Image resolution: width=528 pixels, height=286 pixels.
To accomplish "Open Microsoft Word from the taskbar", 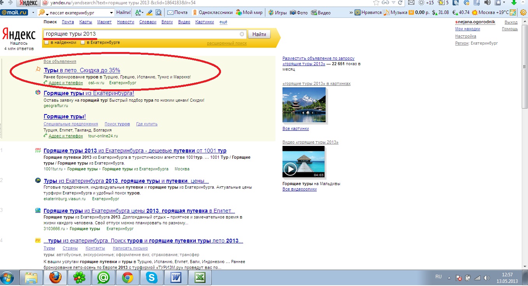I will (x=176, y=278).
